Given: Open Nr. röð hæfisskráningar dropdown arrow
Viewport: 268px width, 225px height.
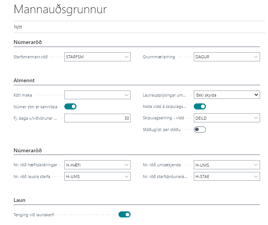Looking at the screenshot, I should coord(126,165).
